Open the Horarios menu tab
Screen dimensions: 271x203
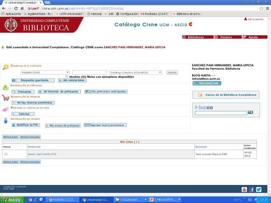point(228,37)
